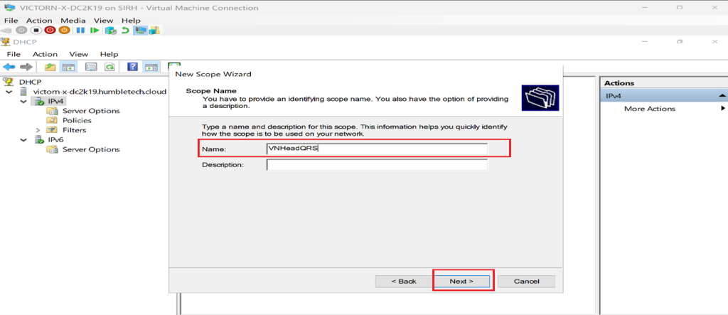The width and height of the screenshot is (728, 315).
Task: Collapse the IPv4 tree node
Action: coord(29,101)
